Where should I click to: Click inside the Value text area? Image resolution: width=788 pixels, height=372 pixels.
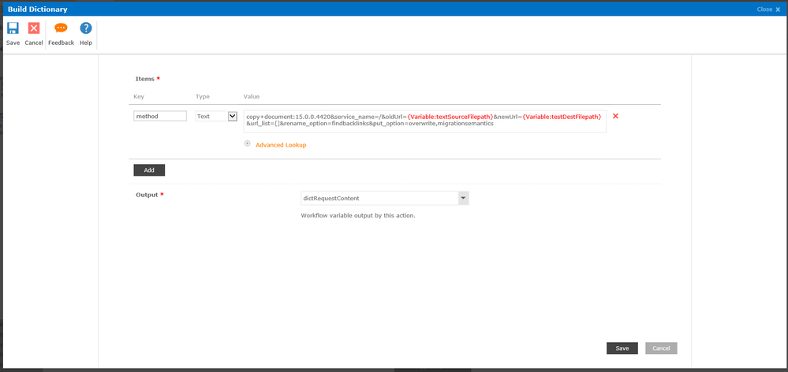click(x=424, y=121)
